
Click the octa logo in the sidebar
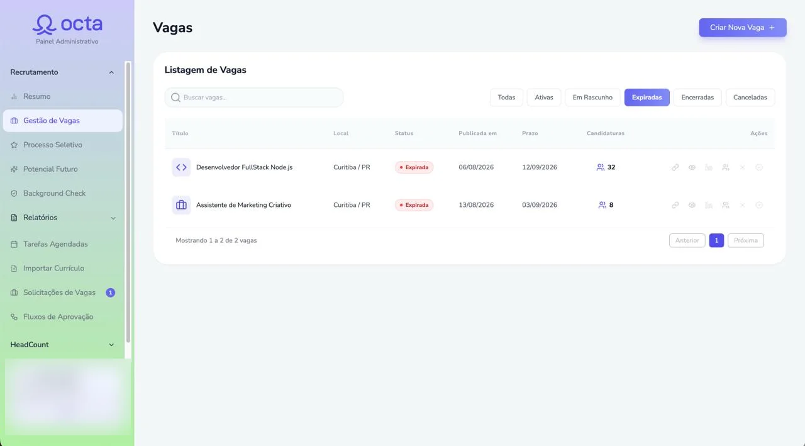point(67,25)
